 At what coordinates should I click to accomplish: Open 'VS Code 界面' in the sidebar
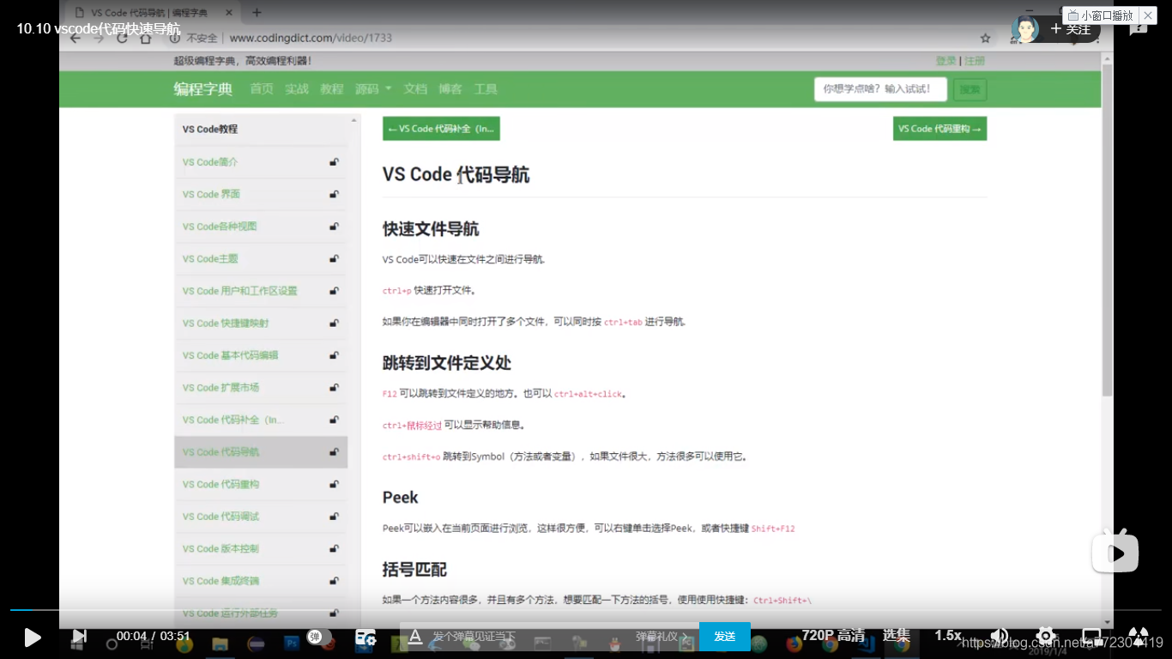pos(211,194)
